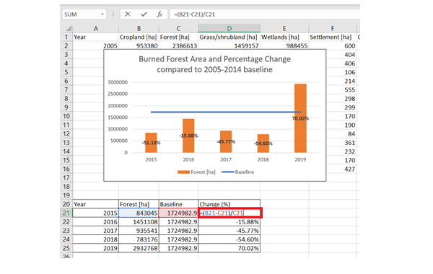
Task: Select column E header
Action: (284, 28)
